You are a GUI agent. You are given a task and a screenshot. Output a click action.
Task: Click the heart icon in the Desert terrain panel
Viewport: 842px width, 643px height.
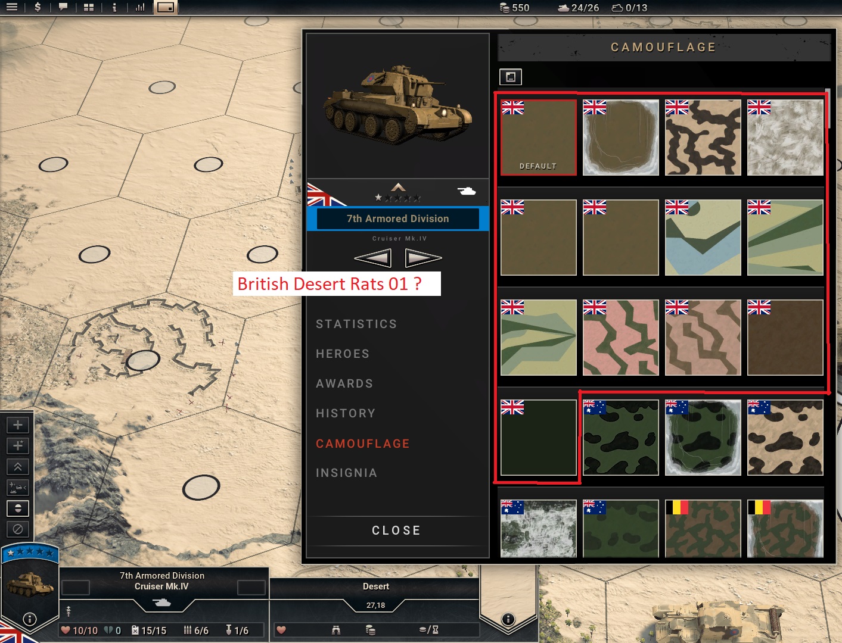[x=281, y=630]
